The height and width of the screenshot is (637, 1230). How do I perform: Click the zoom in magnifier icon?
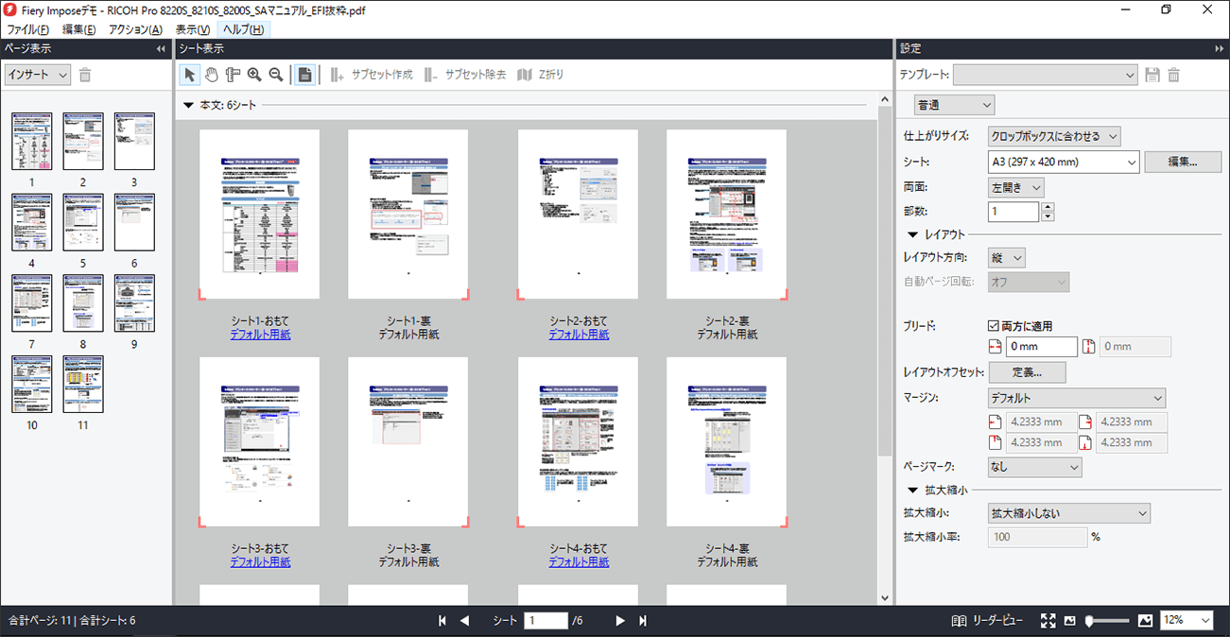tap(254, 75)
